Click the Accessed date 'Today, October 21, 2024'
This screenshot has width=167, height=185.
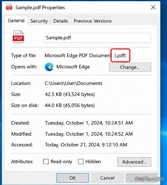(x=86, y=145)
